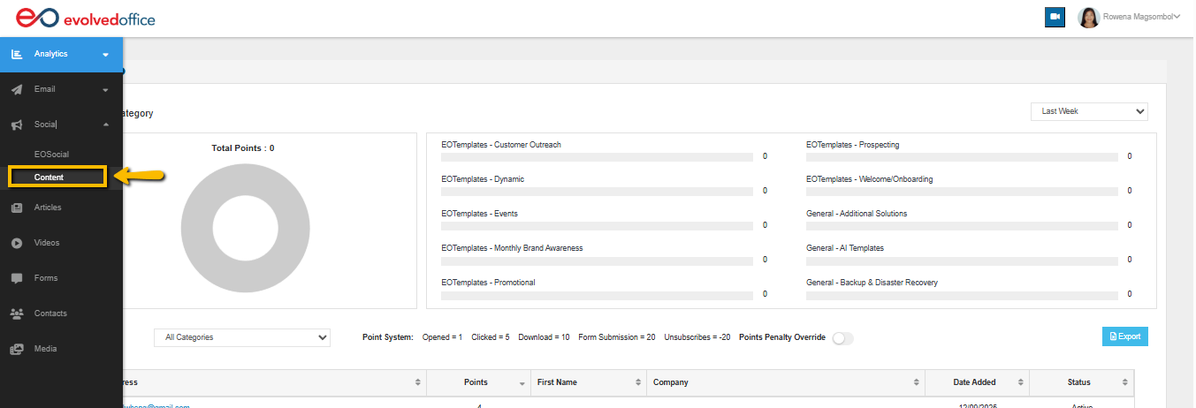Click the Analytics chart icon in sidebar
The height and width of the screenshot is (408, 1196).
tap(16, 54)
